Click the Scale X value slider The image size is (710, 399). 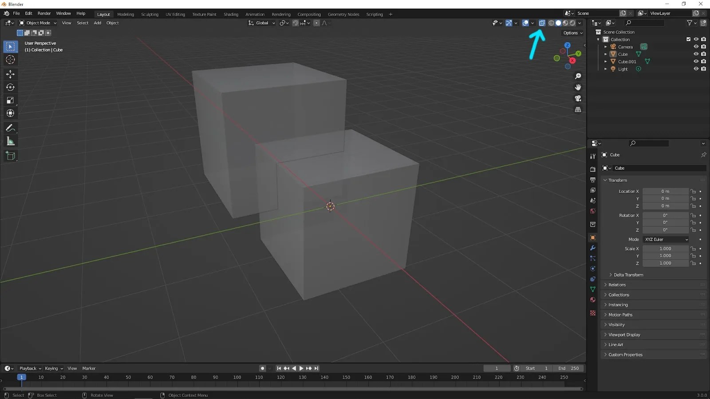(x=666, y=249)
